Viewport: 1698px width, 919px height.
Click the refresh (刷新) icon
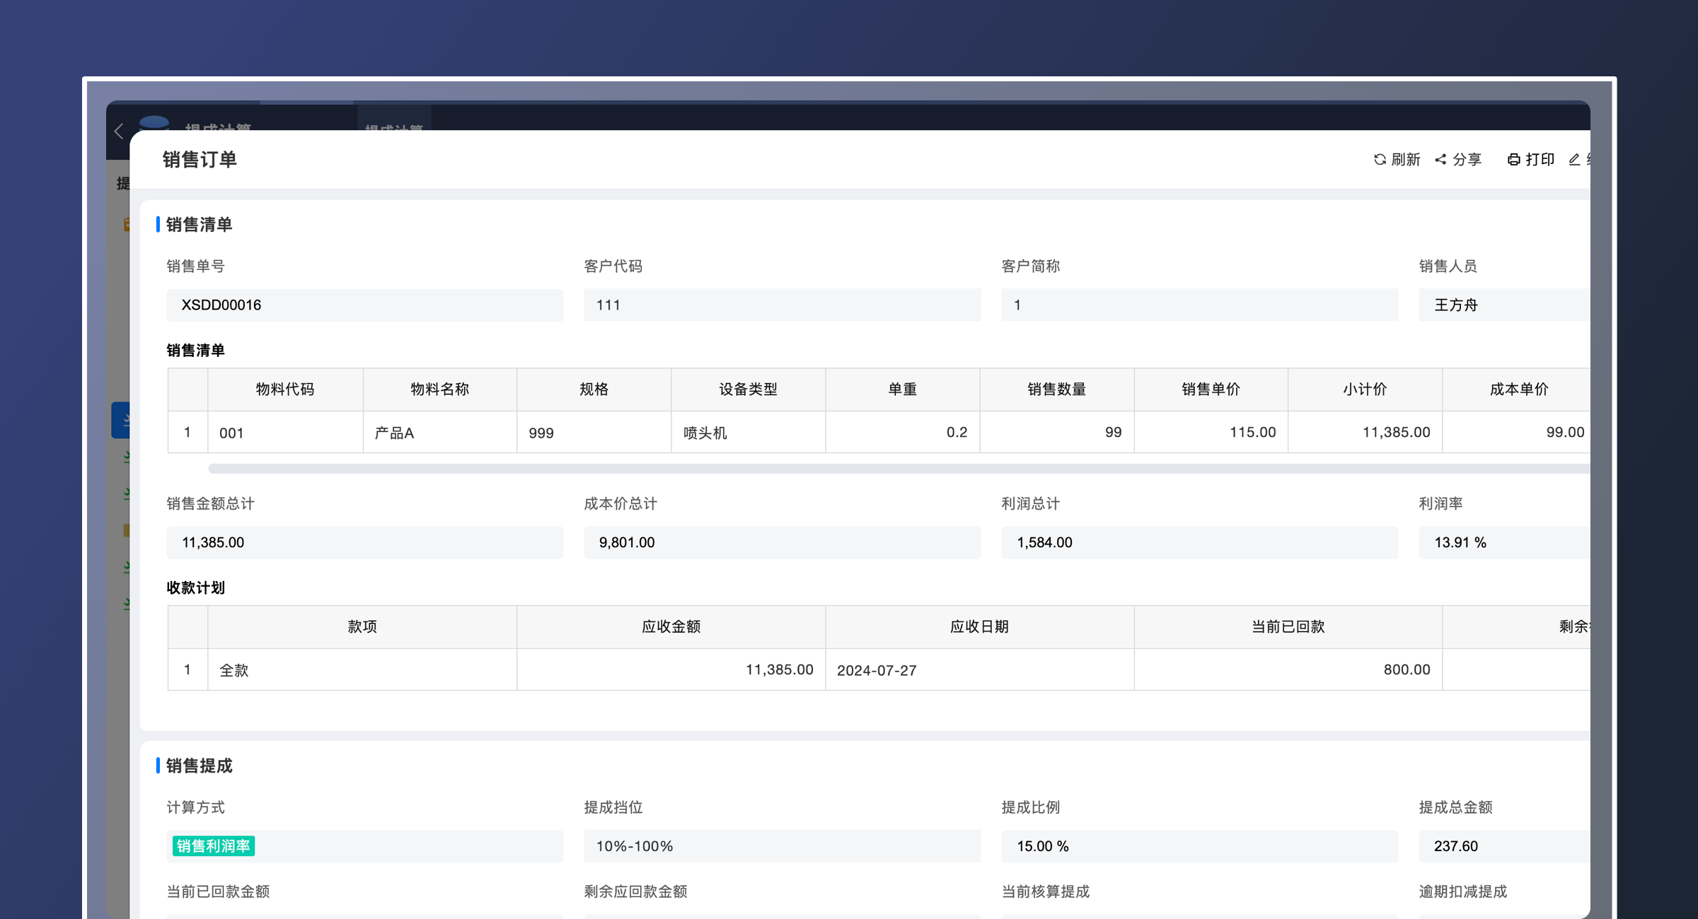pos(1380,159)
